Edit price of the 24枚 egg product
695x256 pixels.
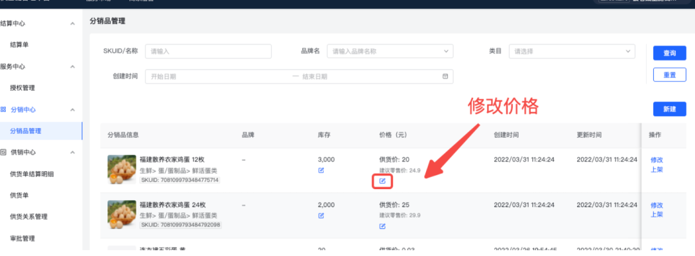pyautogui.click(x=382, y=226)
